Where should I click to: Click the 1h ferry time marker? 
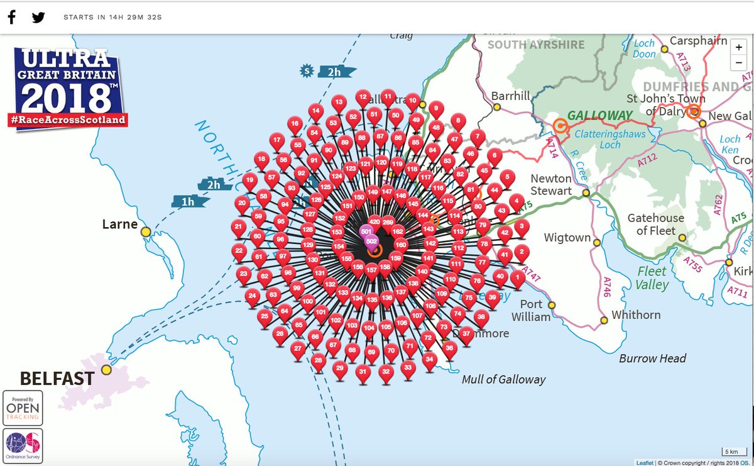[x=190, y=201]
